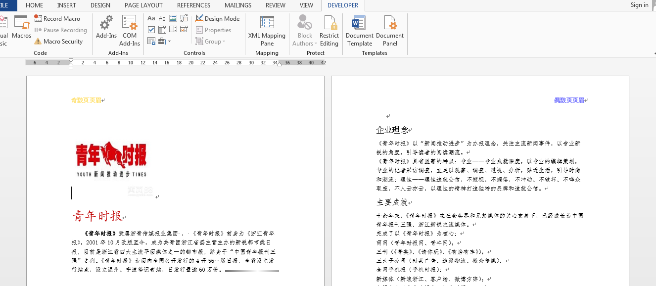Insert Drop-Down List content control
The width and height of the screenshot is (656, 286).
point(173,30)
